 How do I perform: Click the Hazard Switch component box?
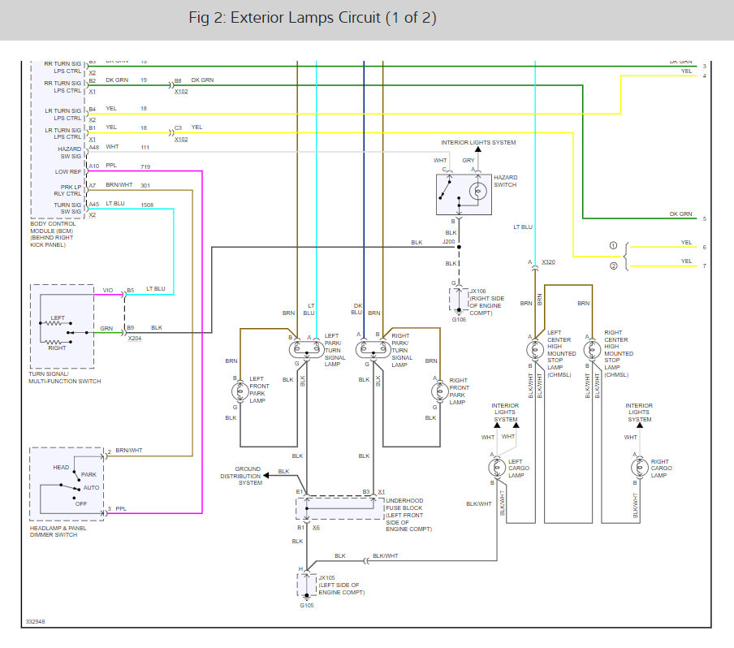pos(464,194)
